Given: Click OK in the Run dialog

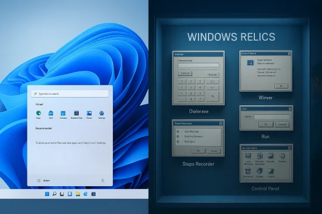Looking at the screenshot, I should click(x=266, y=124).
